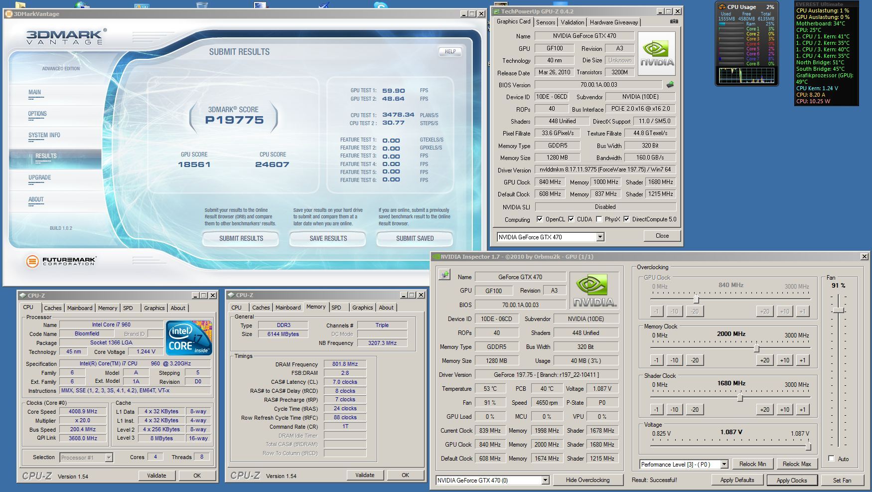Click the NVIDIA logo in Inspector window
Screen dimensions: 872x492
click(x=594, y=291)
